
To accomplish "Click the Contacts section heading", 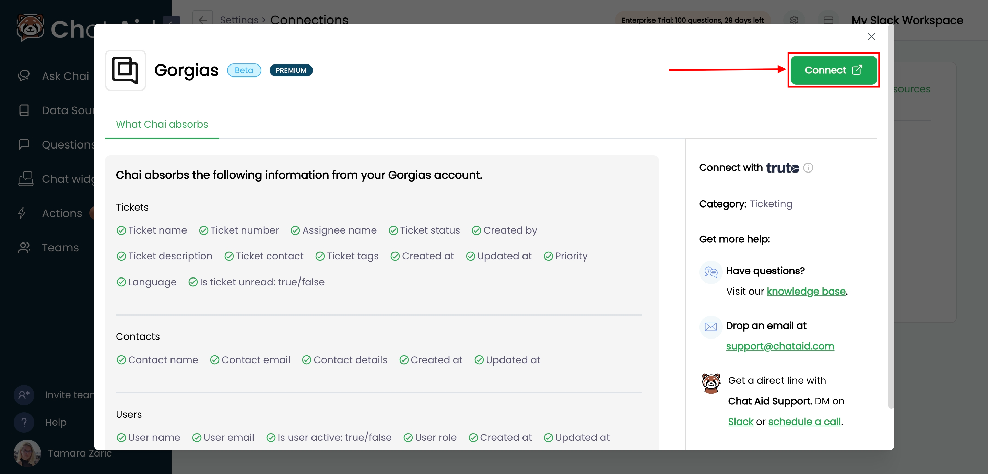I will click(138, 337).
